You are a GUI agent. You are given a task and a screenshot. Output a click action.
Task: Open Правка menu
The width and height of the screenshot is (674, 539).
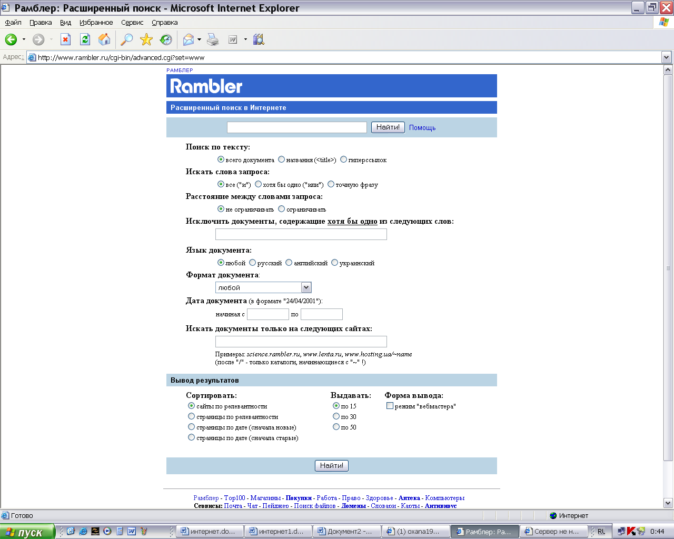(x=41, y=22)
